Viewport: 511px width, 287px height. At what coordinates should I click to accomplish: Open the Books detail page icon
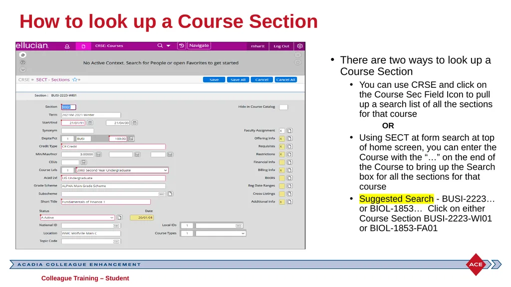tap(290, 178)
